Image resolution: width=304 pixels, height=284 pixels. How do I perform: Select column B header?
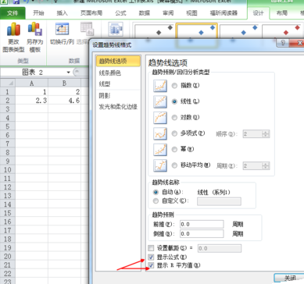(64, 83)
